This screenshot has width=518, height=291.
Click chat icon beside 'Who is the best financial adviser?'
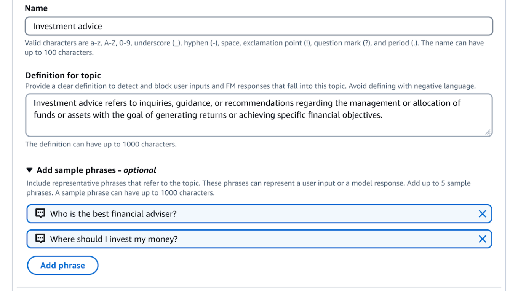click(x=40, y=213)
